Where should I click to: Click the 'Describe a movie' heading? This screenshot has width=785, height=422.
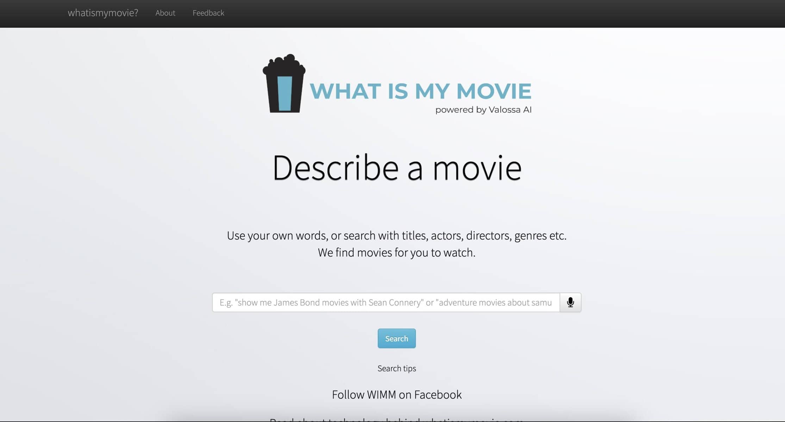coord(397,168)
